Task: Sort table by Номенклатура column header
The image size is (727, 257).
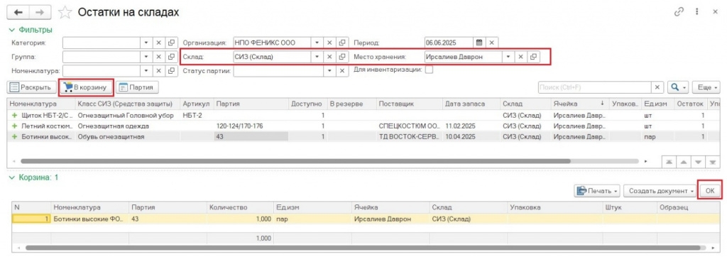Action: [40, 104]
